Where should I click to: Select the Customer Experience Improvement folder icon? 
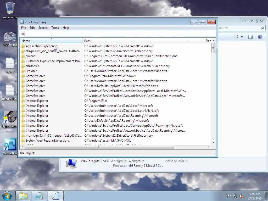point(23,61)
